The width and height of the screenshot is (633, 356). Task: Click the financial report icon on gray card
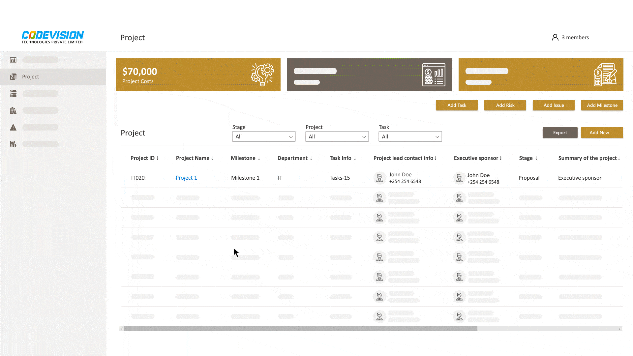[x=434, y=75]
